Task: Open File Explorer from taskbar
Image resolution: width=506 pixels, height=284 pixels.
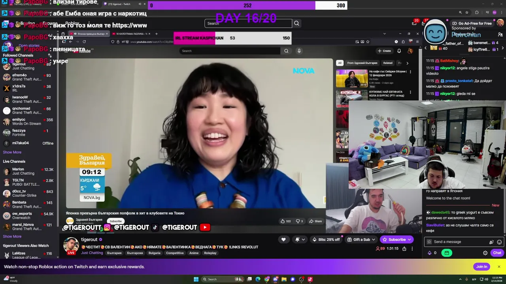Action: 284,279
